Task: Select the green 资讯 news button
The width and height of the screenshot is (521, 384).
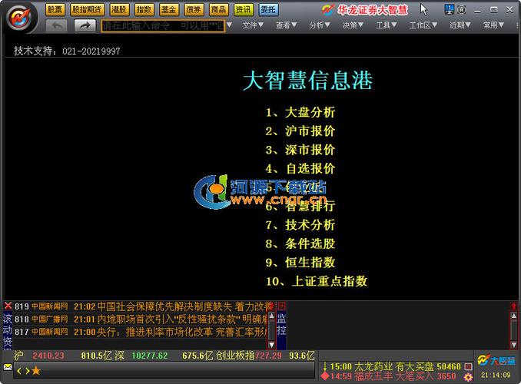Action: (244, 10)
